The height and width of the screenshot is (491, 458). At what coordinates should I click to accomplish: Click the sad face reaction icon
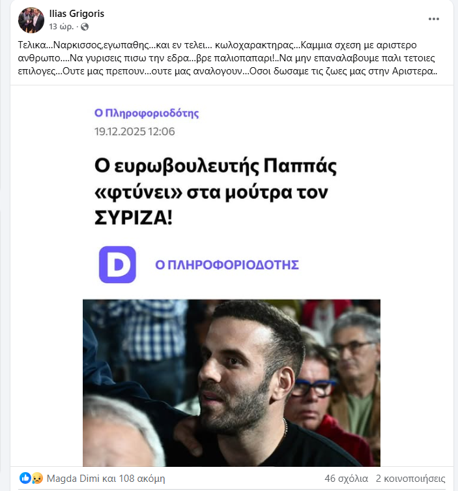click(x=37, y=478)
